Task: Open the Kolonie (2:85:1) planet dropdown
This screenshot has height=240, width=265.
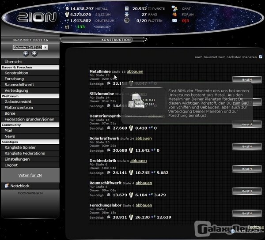Action: pos(30,47)
